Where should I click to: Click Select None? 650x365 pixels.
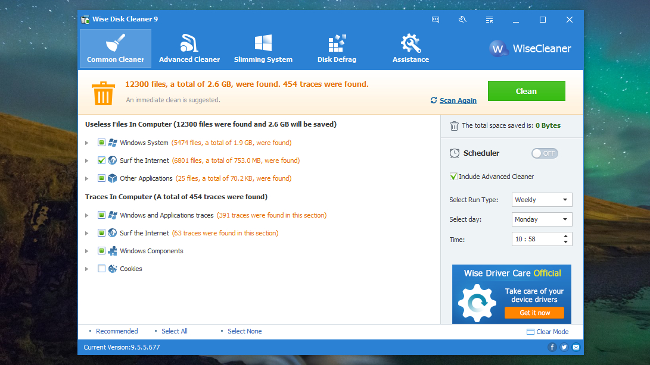[245, 331]
